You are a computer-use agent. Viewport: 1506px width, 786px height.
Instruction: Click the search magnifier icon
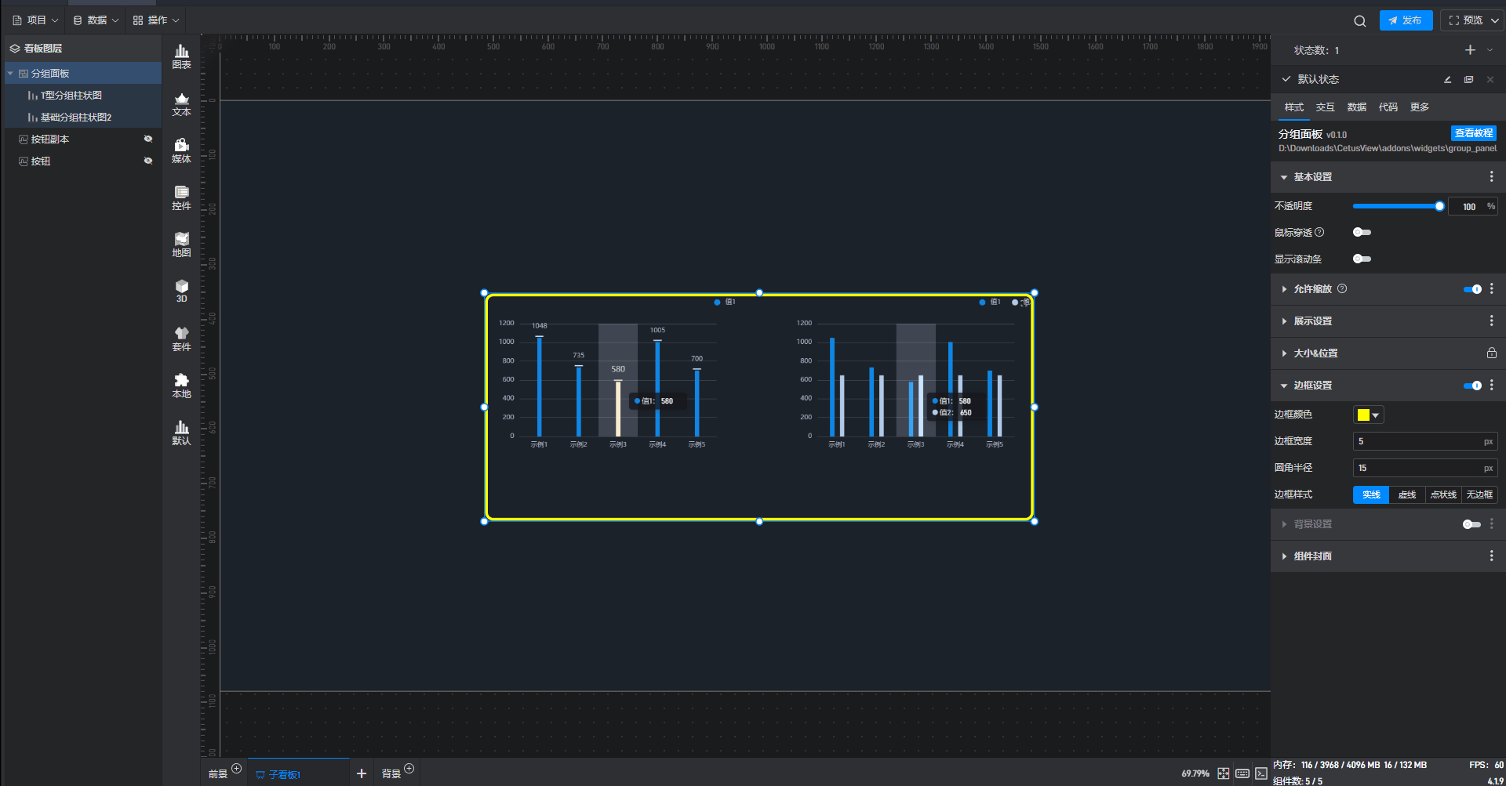[x=1359, y=21]
